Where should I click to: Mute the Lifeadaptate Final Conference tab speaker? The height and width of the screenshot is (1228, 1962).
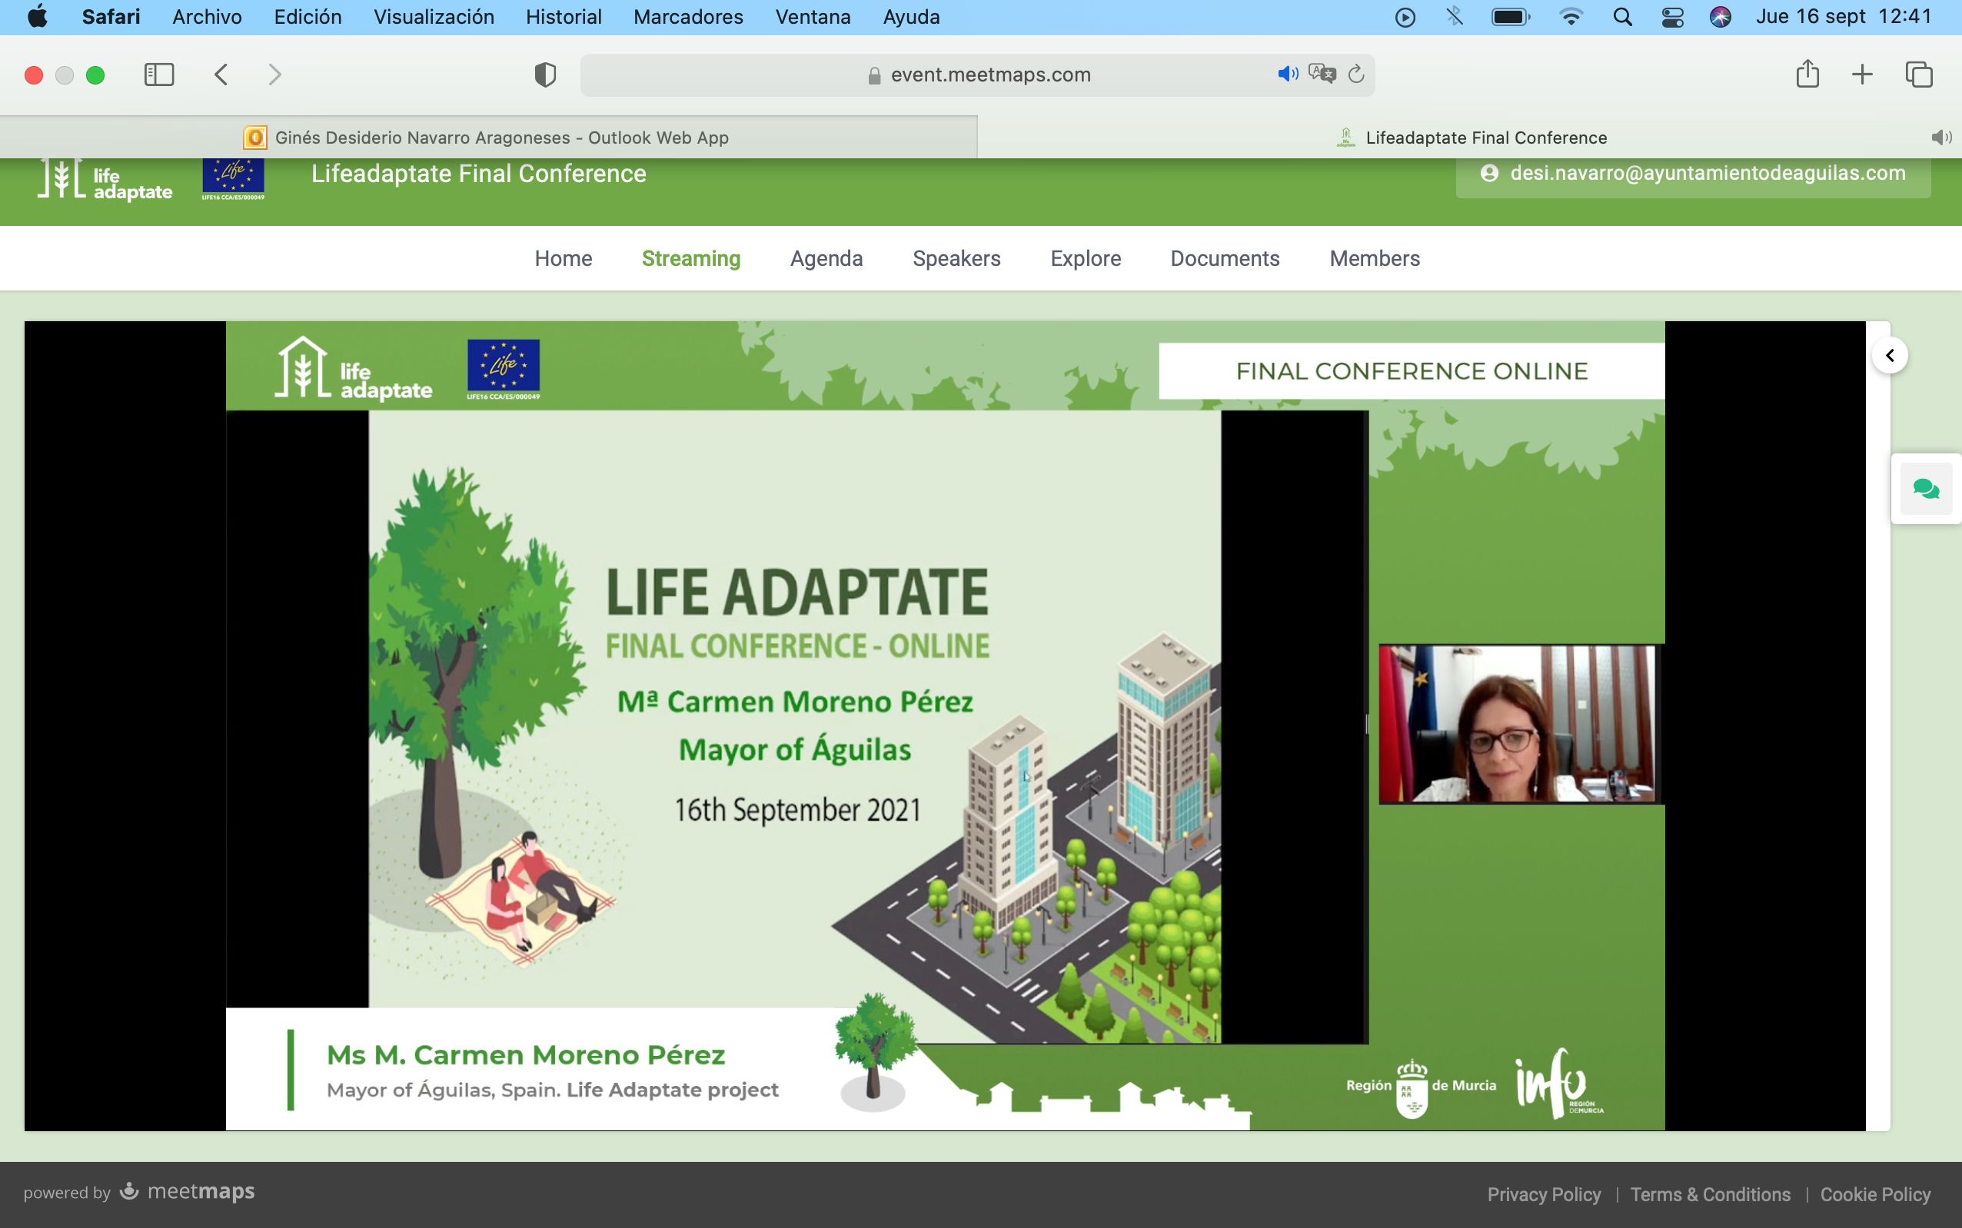point(1941,137)
